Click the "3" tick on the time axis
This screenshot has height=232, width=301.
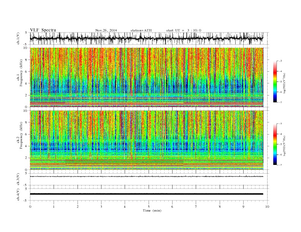tap(101, 207)
